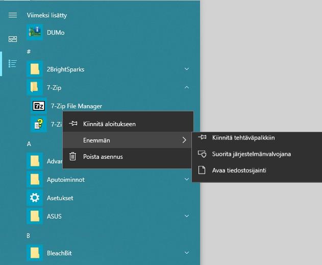The width and height of the screenshot is (322, 265).
Task: Choose Kiinnitä aloitukseen from context menu
Action: pos(128,124)
